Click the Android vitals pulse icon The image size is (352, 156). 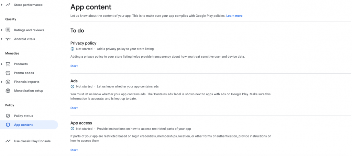(8, 39)
